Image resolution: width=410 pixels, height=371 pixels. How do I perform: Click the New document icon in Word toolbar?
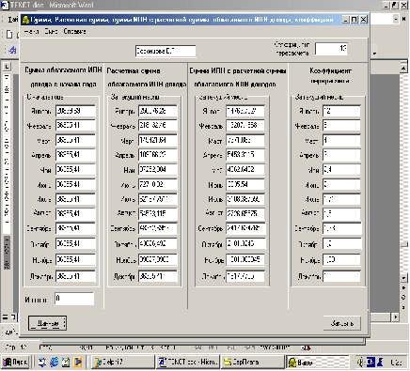(9, 35)
